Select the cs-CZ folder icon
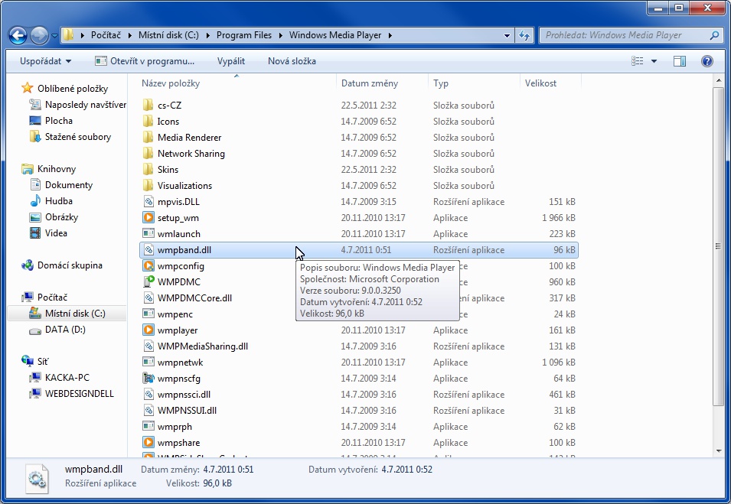 (148, 106)
